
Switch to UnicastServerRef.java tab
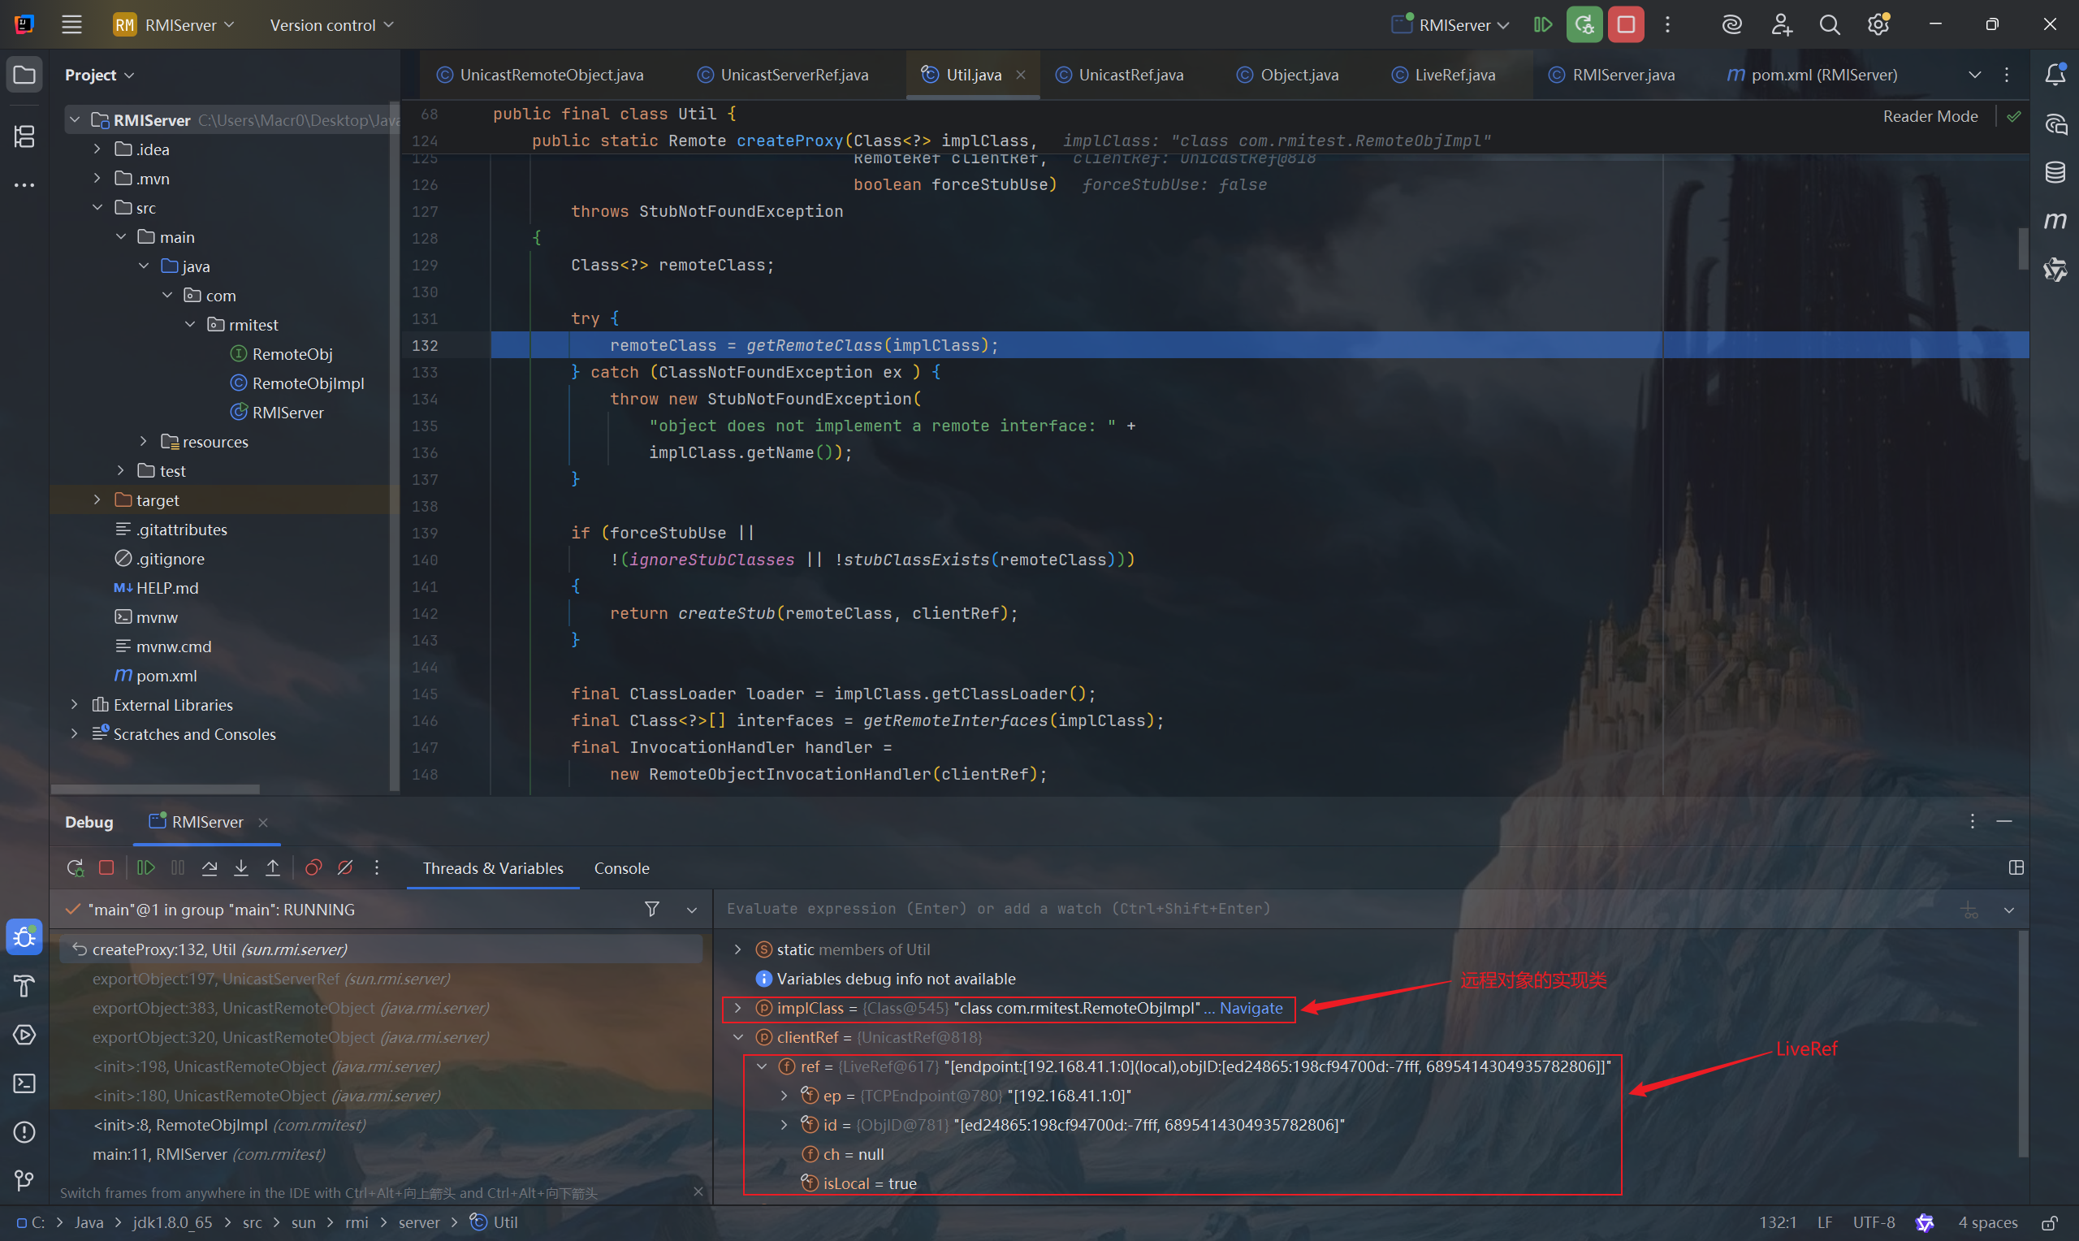tap(782, 75)
